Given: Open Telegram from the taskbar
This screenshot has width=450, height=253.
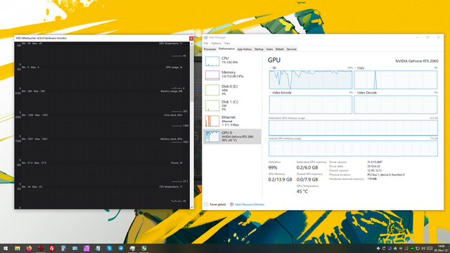Looking at the screenshot, I should pyautogui.click(x=121, y=248).
